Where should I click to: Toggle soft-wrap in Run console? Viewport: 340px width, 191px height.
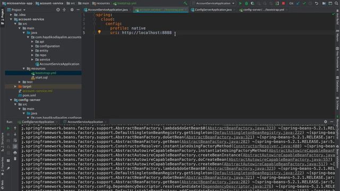point(15,140)
